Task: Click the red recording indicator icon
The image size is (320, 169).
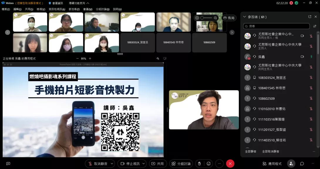Action: (291, 3)
